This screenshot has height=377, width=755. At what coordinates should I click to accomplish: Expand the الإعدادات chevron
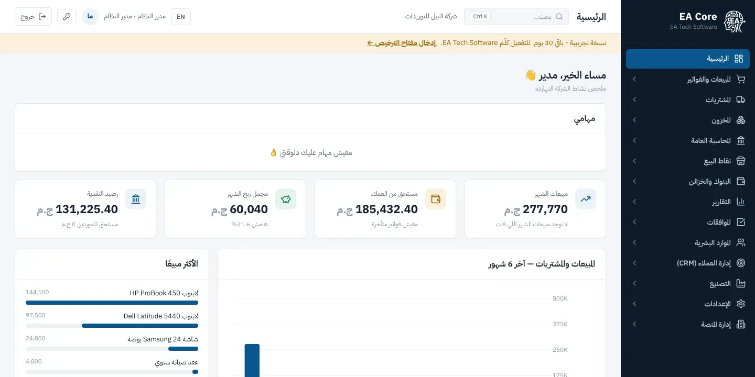[634, 304]
